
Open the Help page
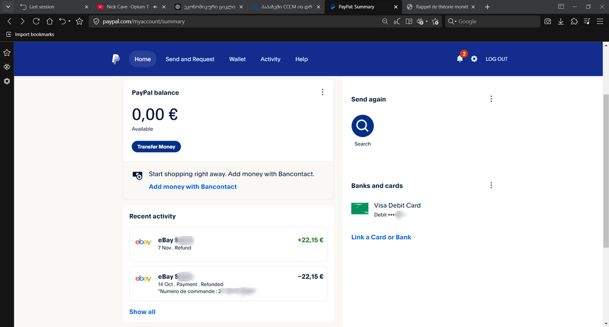302,59
